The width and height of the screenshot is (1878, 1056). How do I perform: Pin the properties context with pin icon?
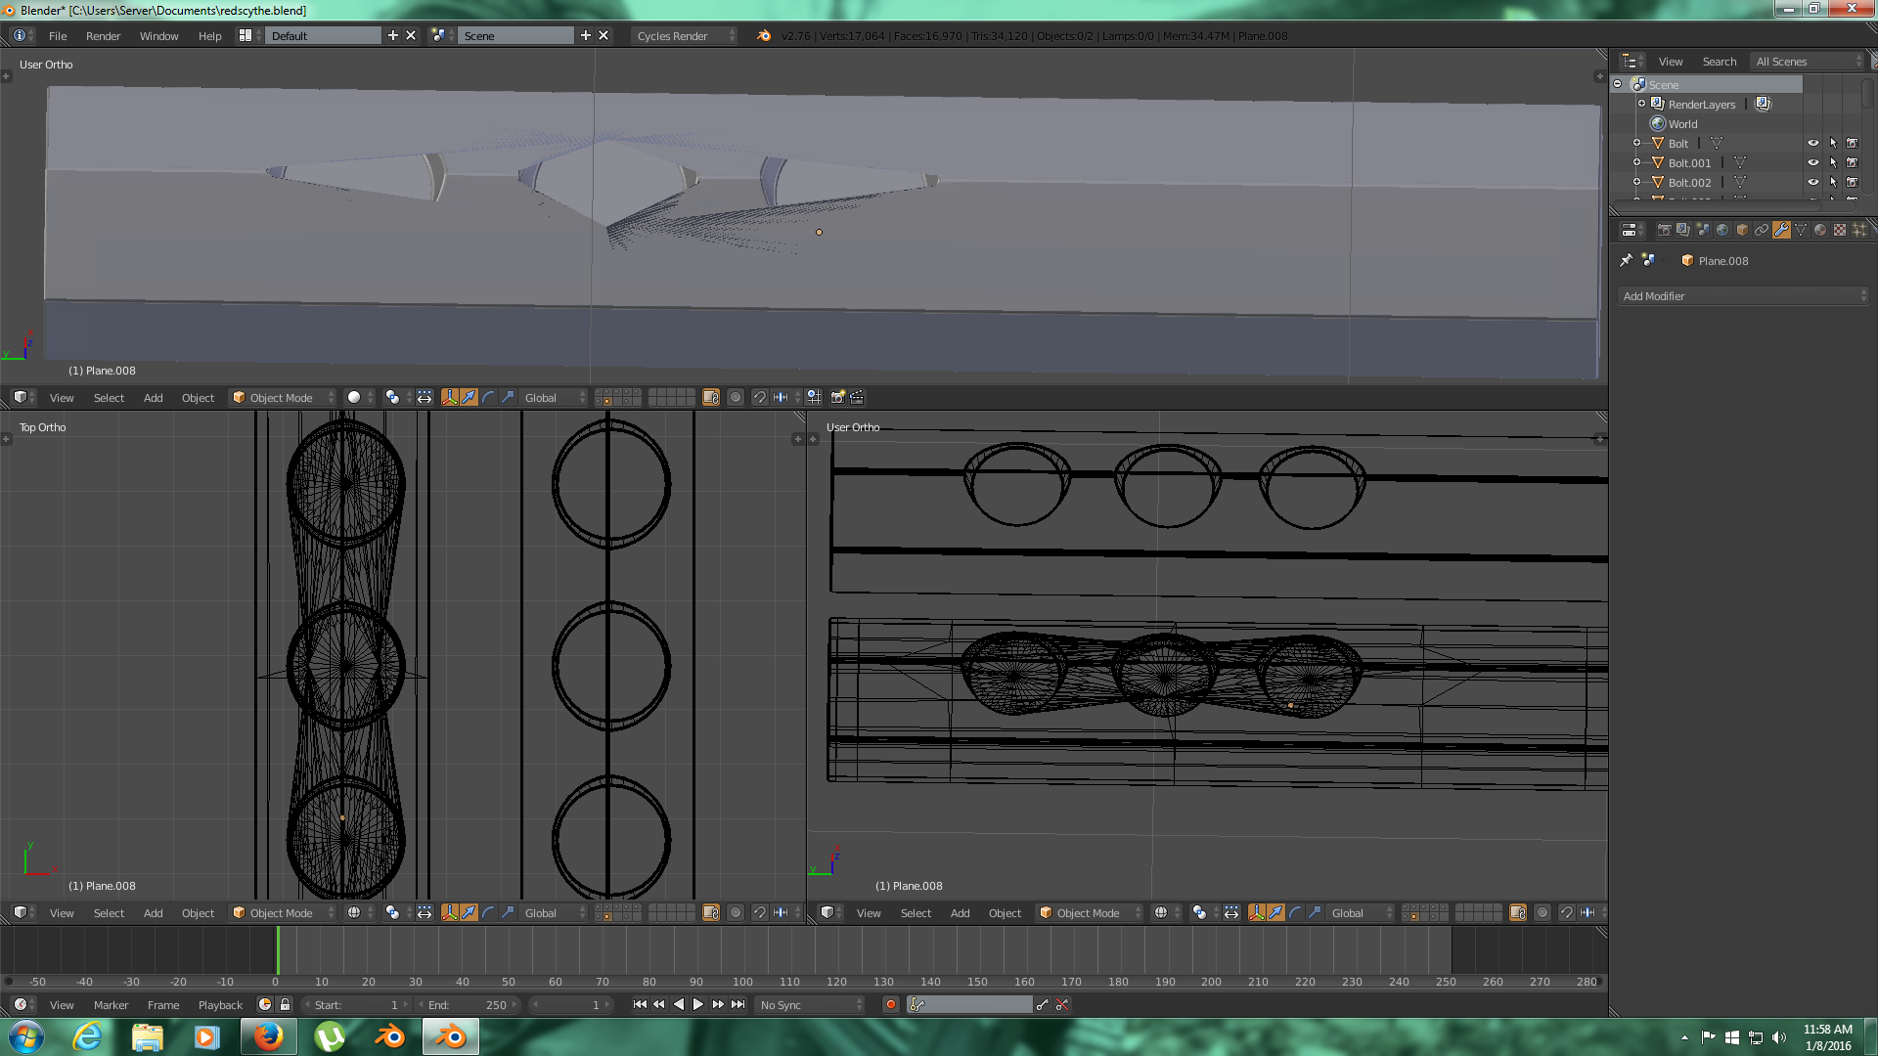[x=1627, y=260]
